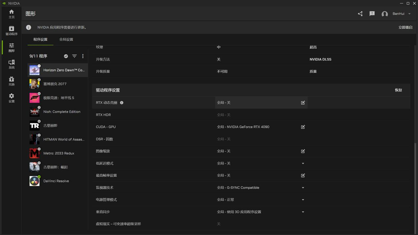
Task: Select HITMAN World of Assassination
Action: (58, 139)
